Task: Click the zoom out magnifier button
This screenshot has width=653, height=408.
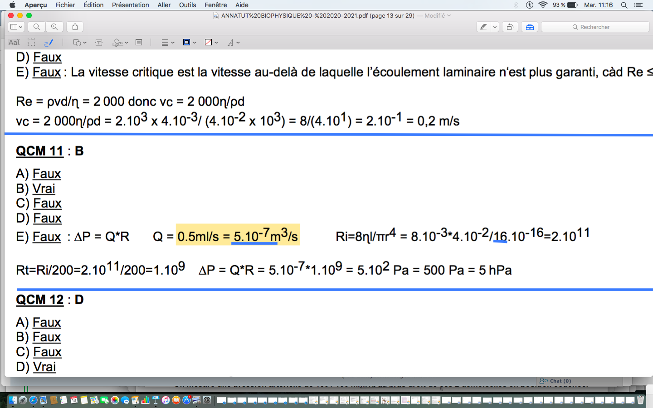Action: pos(37,27)
